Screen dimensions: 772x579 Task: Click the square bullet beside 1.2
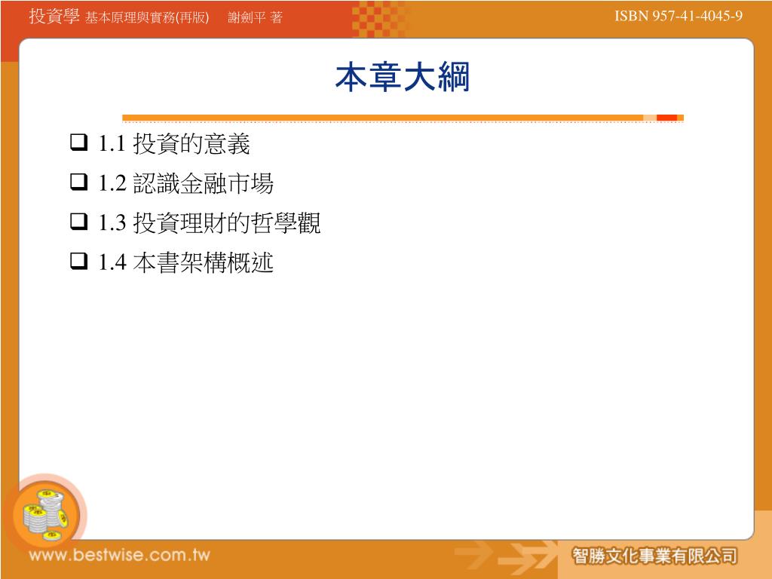point(78,182)
